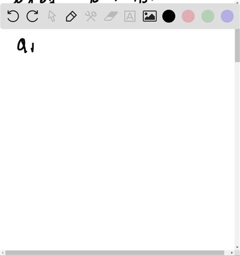Undo the last drawing stroke
The width and height of the screenshot is (240, 256).
(x=13, y=16)
